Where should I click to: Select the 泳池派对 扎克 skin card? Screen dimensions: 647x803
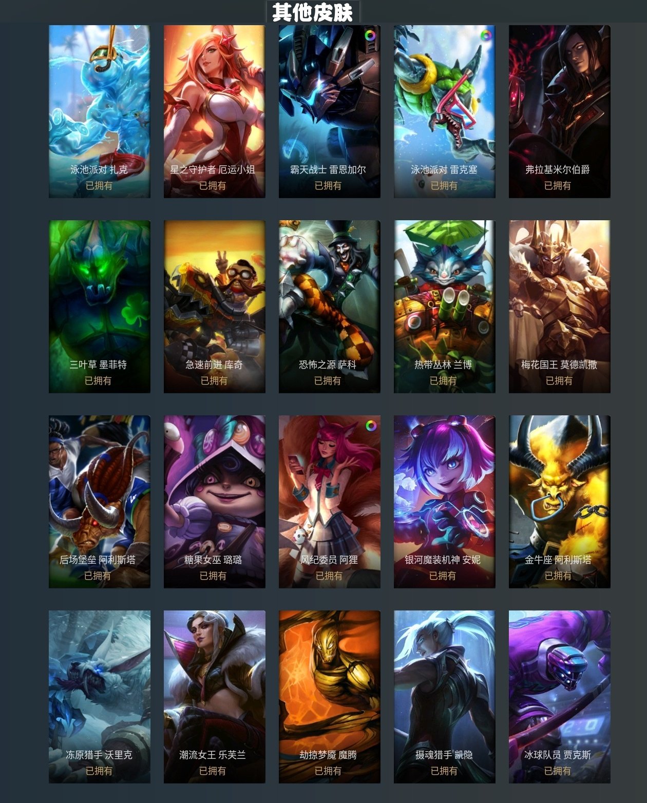coord(100,111)
